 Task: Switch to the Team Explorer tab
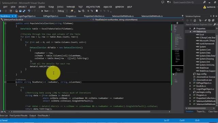201,112
